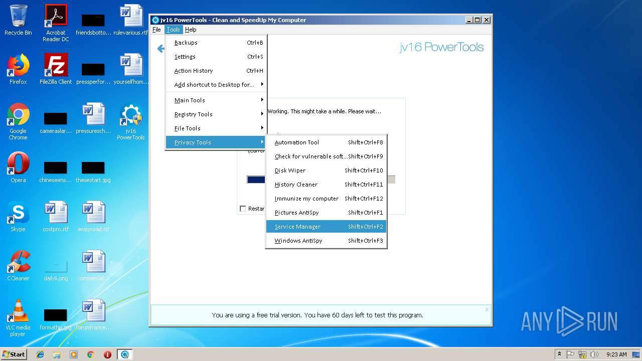Image resolution: width=642 pixels, height=361 pixels.
Task: Close the Tools menu in menu bar
Action: click(x=173, y=30)
